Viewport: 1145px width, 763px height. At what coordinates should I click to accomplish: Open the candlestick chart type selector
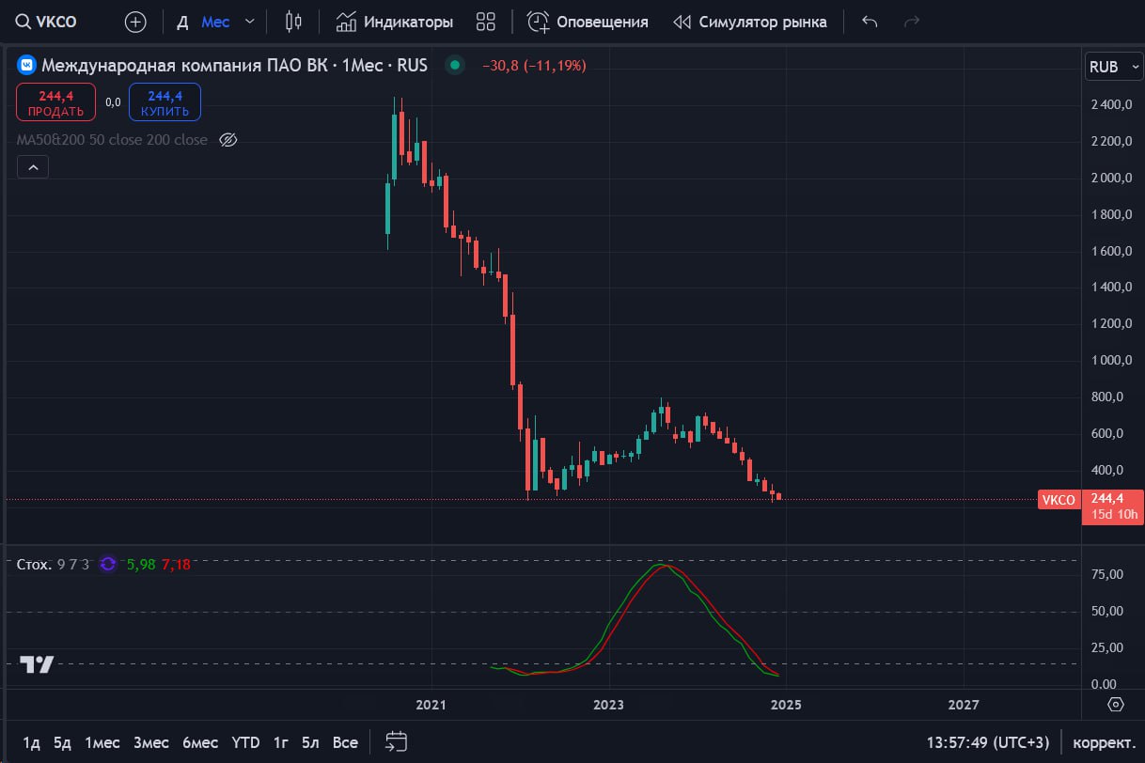[294, 22]
